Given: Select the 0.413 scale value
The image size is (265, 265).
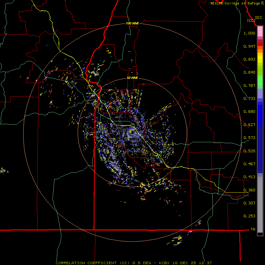Looking at the screenshot, I should coord(249,177).
